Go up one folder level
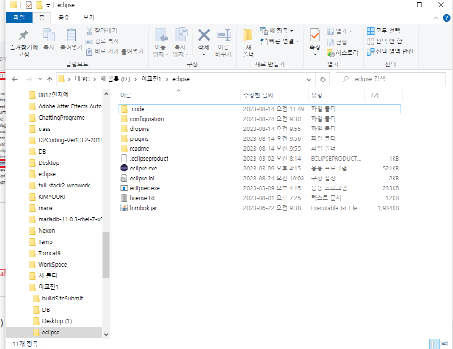The image size is (453, 349). click(50, 79)
